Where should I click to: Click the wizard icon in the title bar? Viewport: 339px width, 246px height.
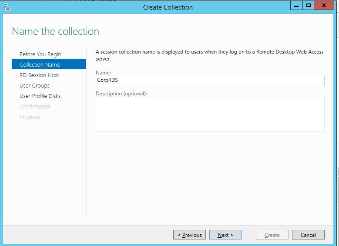pos(7,7)
